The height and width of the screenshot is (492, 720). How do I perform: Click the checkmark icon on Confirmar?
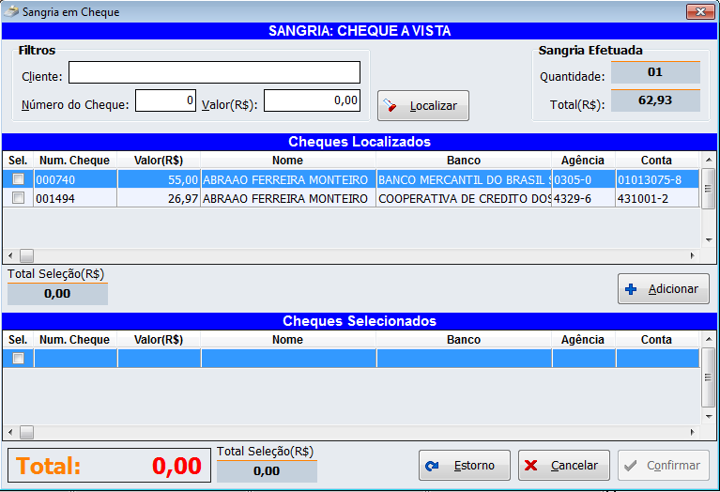pos(630,466)
